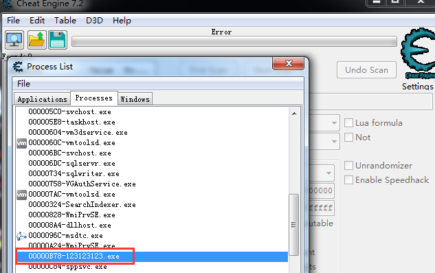This screenshot has width=435, height=273.
Task: Switch to the Applications tab
Action: 42,99
